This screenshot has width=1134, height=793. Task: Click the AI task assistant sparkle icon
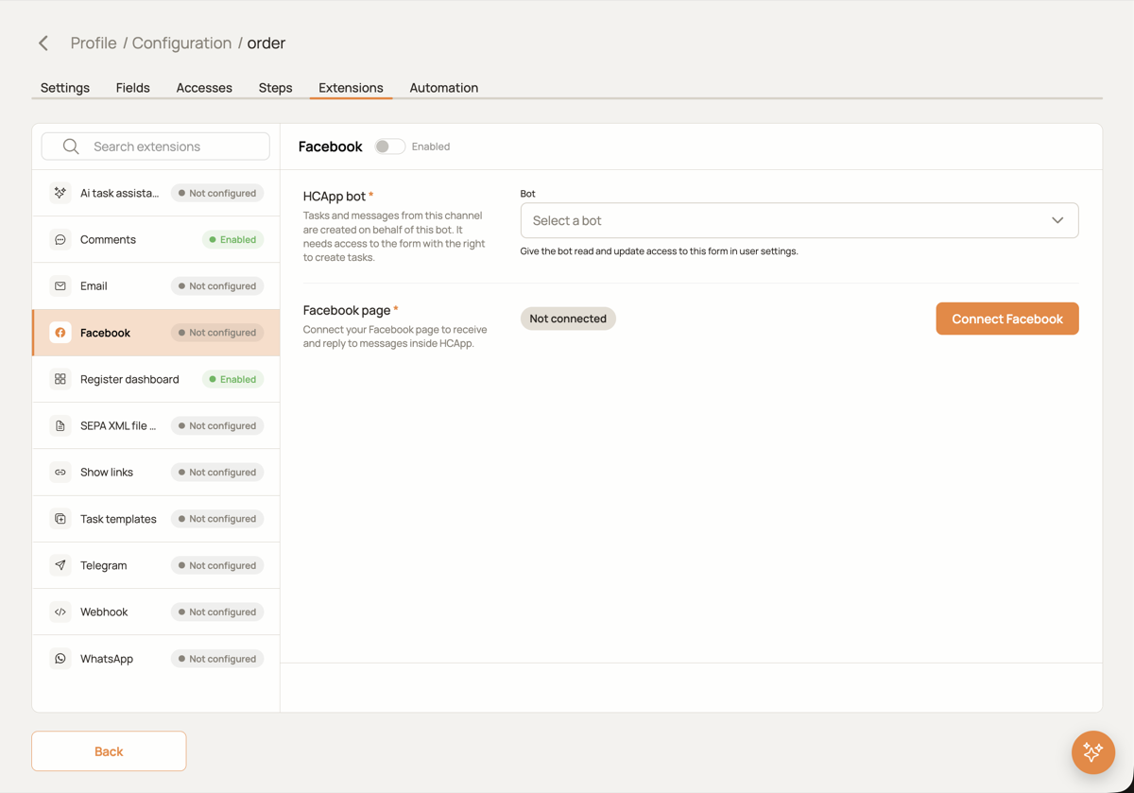click(60, 193)
